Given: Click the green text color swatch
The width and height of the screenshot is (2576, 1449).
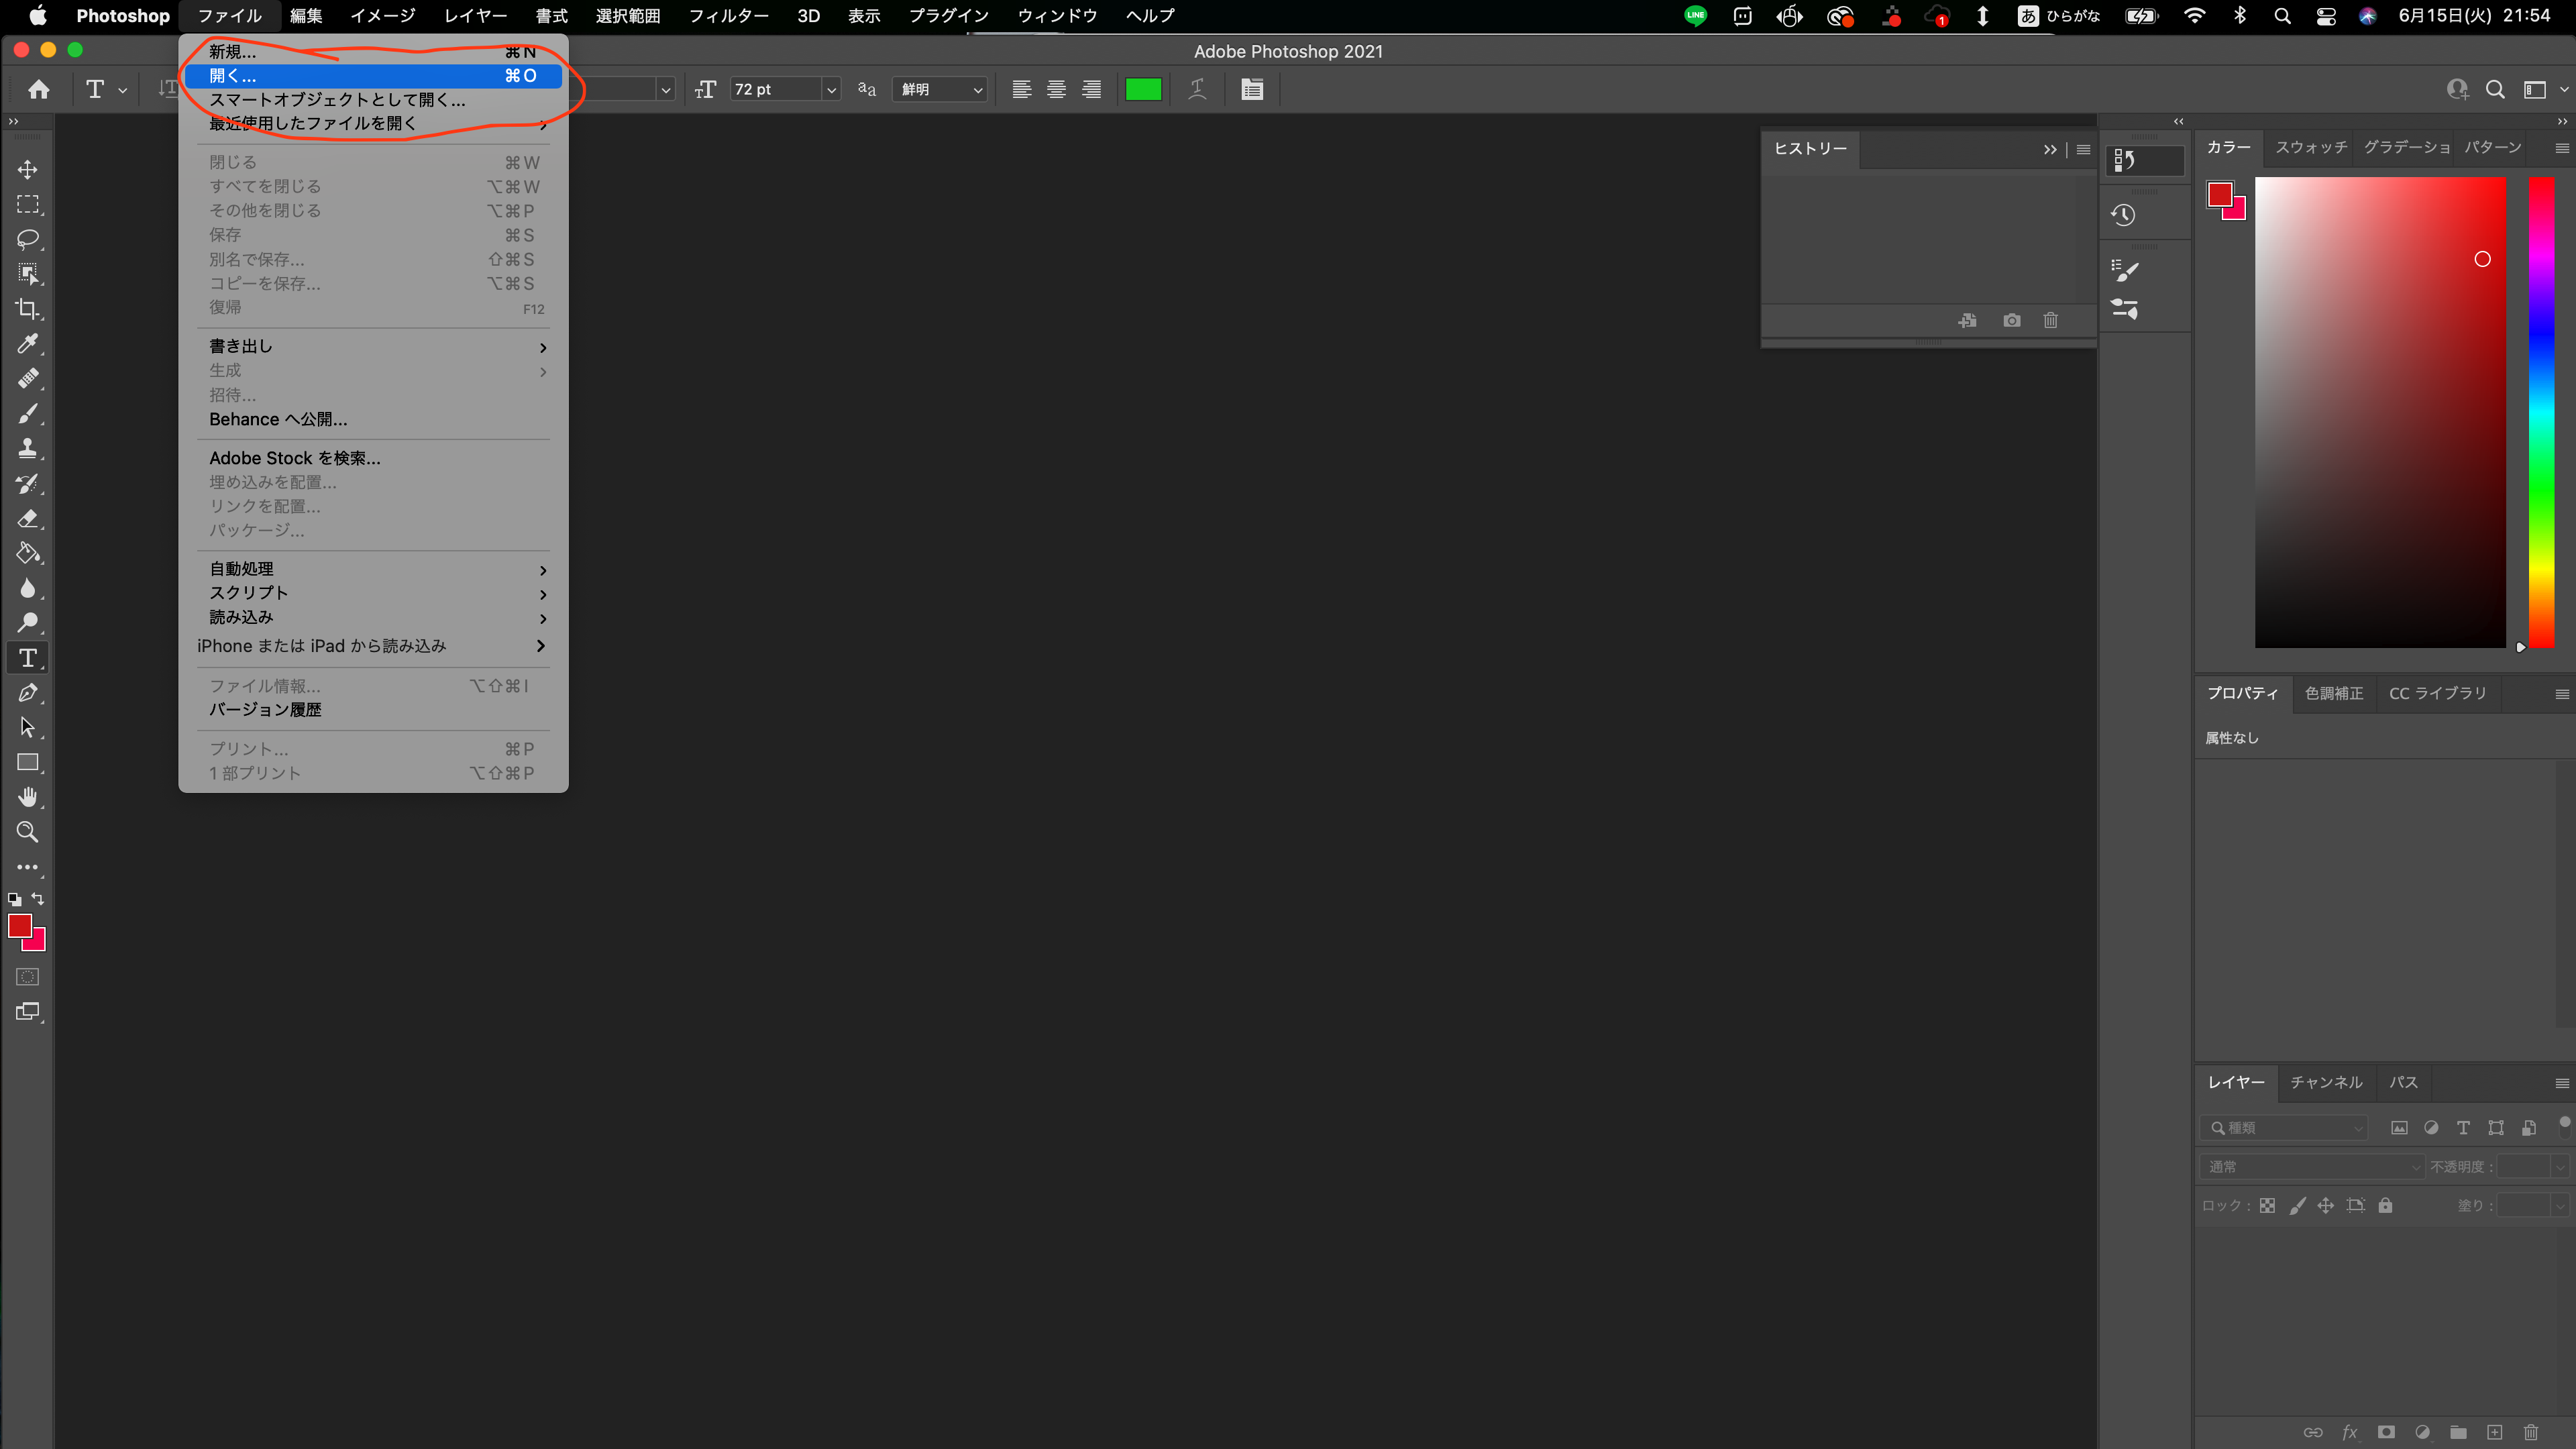Looking at the screenshot, I should tap(1143, 89).
